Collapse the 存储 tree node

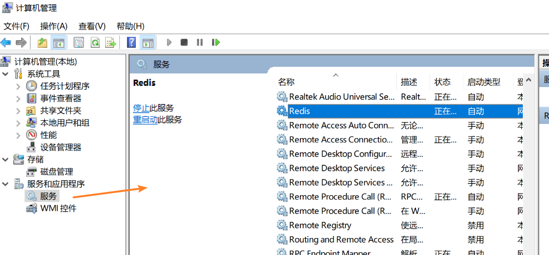pos(5,160)
